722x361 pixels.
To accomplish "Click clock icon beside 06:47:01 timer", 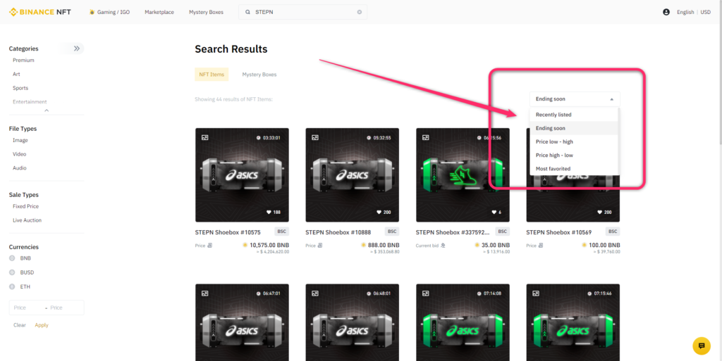I will point(259,293).
